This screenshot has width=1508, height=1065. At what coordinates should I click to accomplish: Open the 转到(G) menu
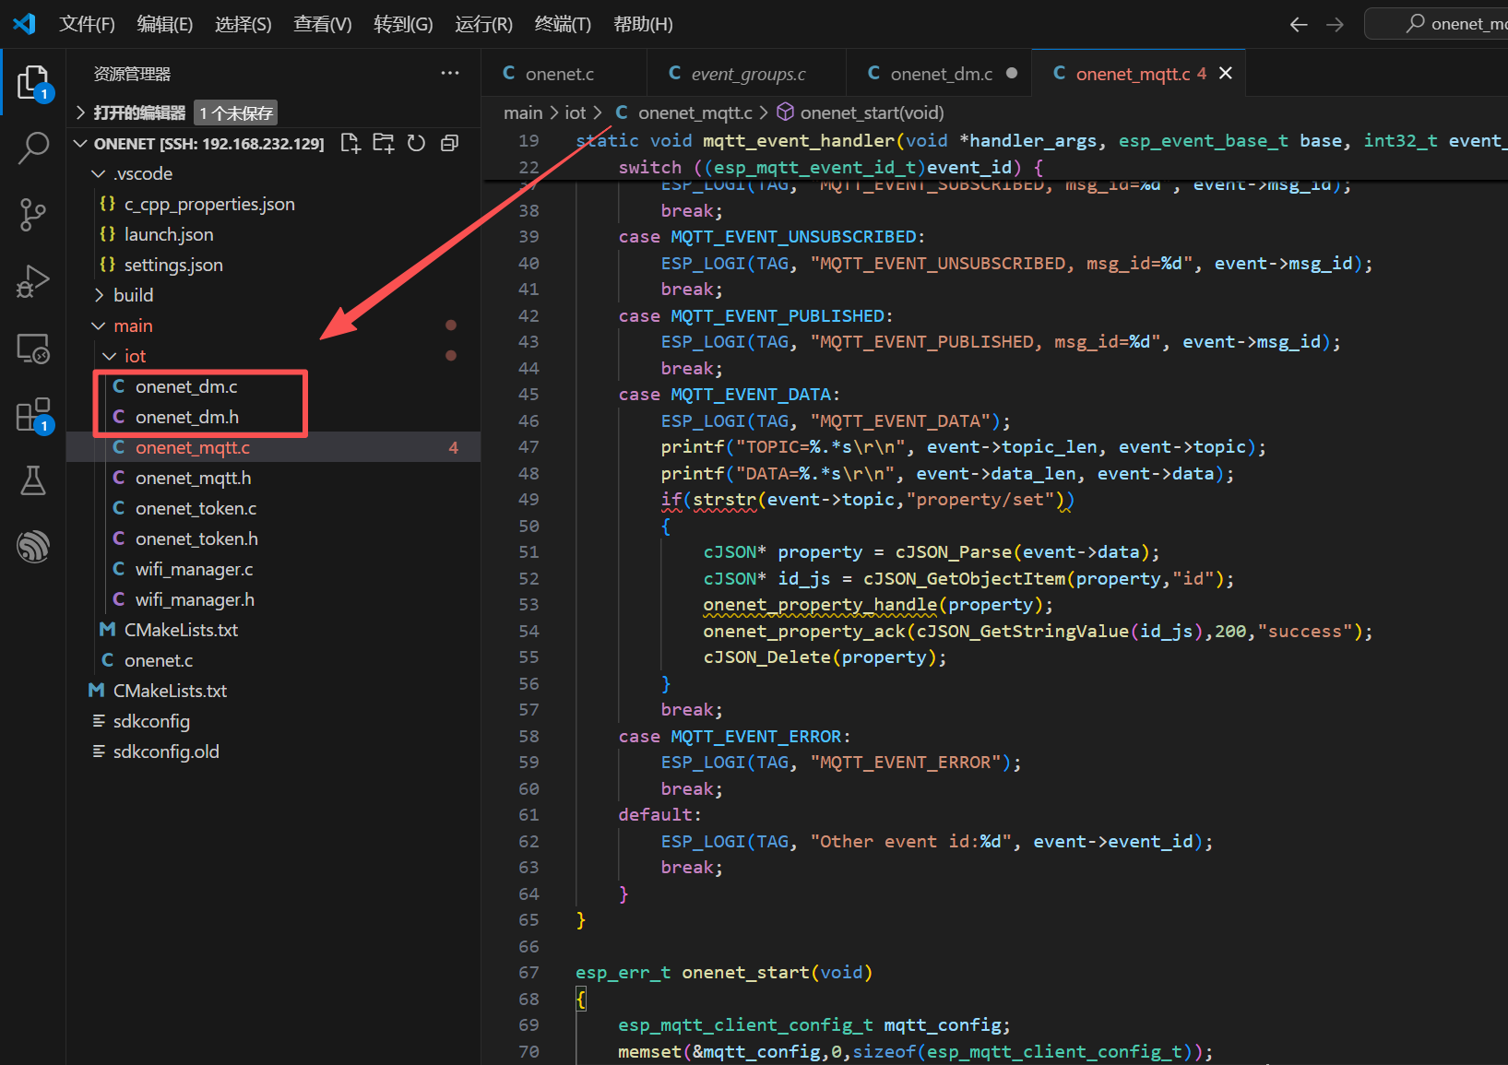point(403,24)
